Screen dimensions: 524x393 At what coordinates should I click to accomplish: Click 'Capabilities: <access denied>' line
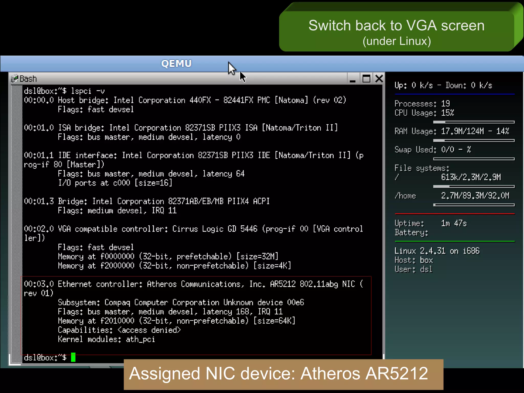[119, 330]
